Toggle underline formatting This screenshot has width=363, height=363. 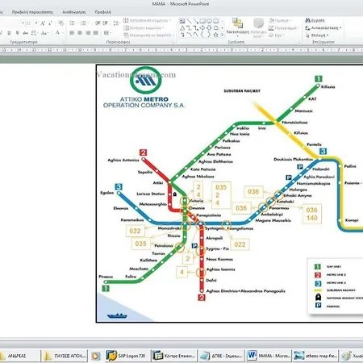[x=9, y=33]
